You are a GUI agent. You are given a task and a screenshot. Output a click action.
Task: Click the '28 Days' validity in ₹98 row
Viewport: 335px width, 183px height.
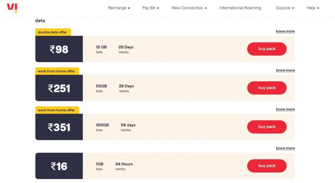pyautogui.click(x=126, y=47)
